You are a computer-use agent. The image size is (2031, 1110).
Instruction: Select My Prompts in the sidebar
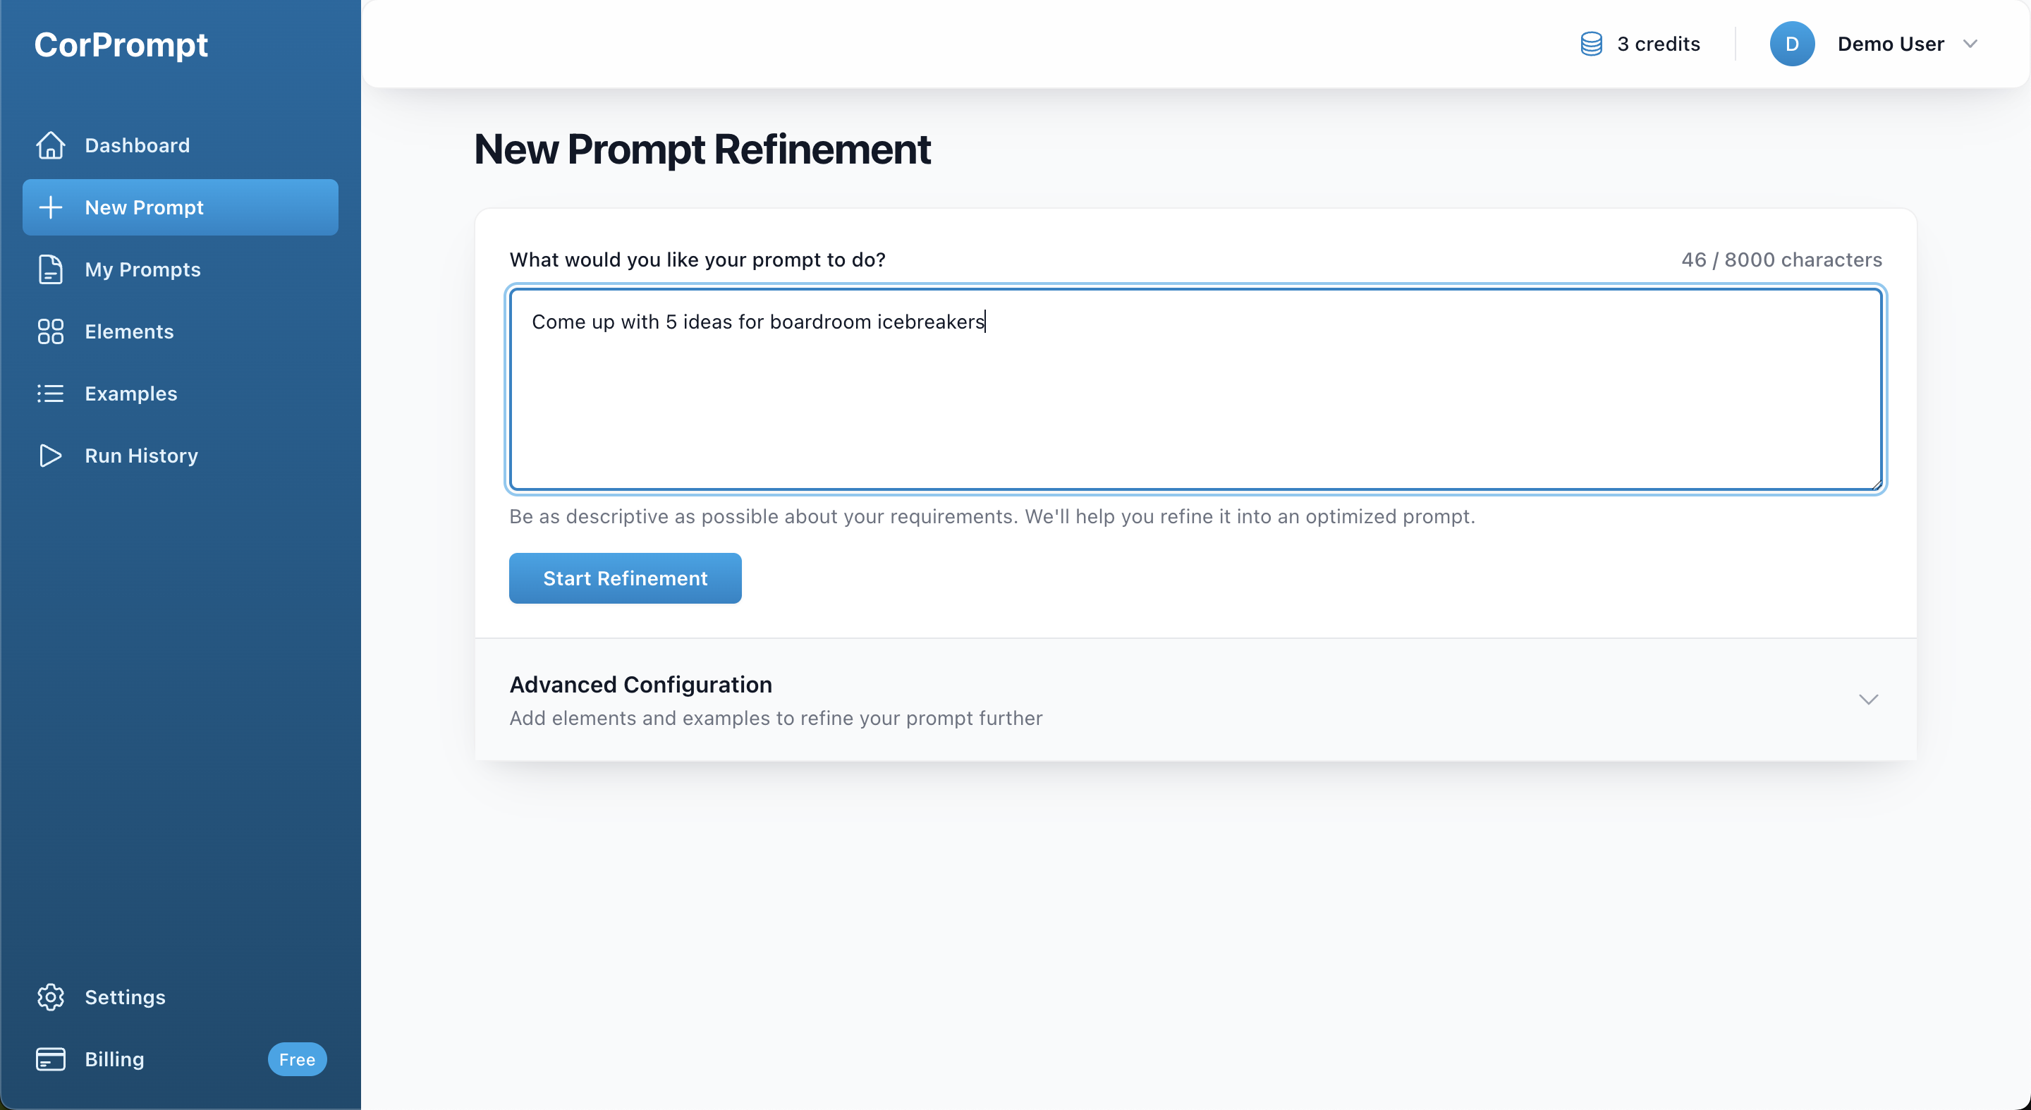click(x=142, y=269)
